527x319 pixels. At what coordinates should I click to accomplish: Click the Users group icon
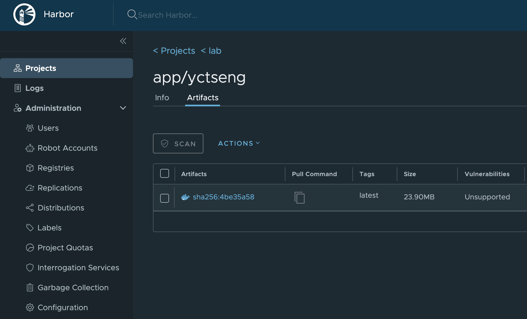pos(30,128)
